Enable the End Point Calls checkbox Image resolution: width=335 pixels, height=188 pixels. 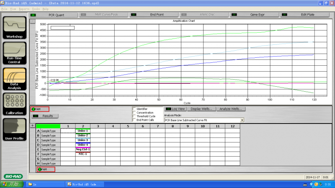[x=134, y=120]
